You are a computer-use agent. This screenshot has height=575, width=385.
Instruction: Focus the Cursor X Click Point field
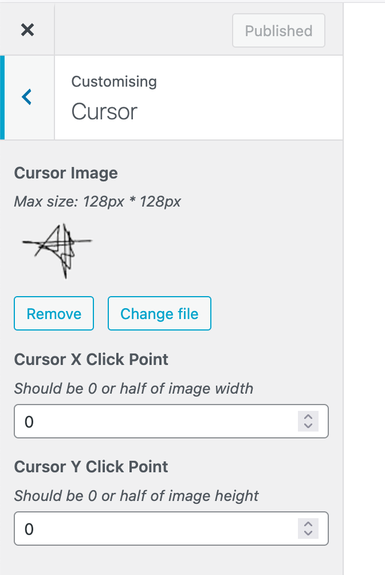(155, 422)
